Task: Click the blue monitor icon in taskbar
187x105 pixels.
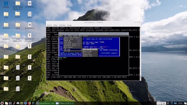Action: click(x=25, y=103)
